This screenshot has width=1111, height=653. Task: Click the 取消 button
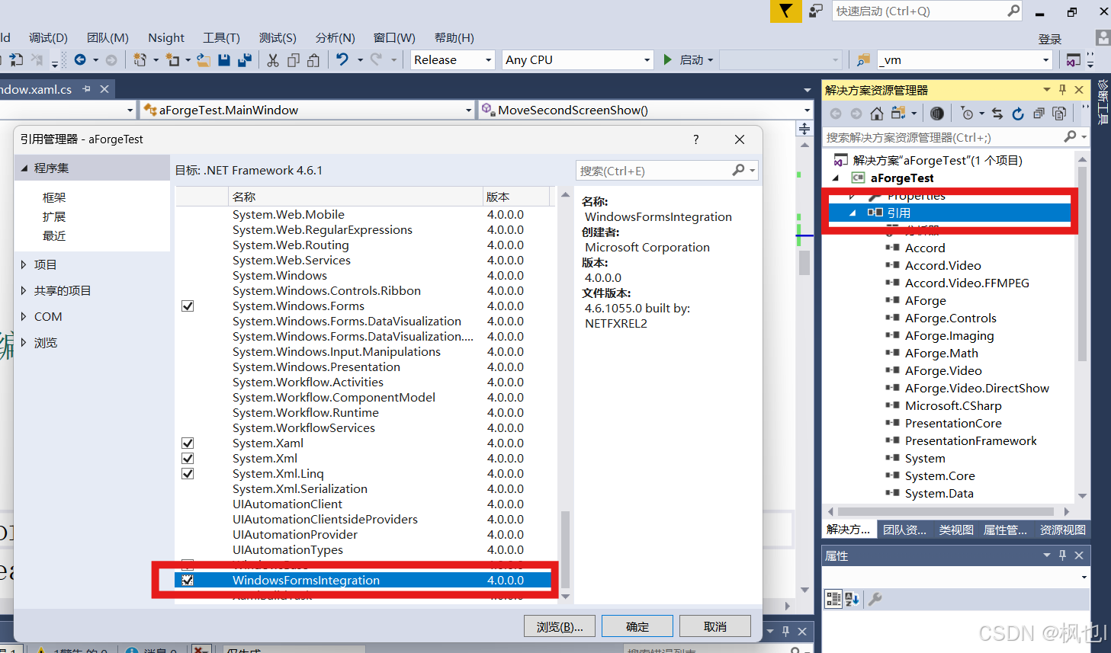(x=715, y=626)
